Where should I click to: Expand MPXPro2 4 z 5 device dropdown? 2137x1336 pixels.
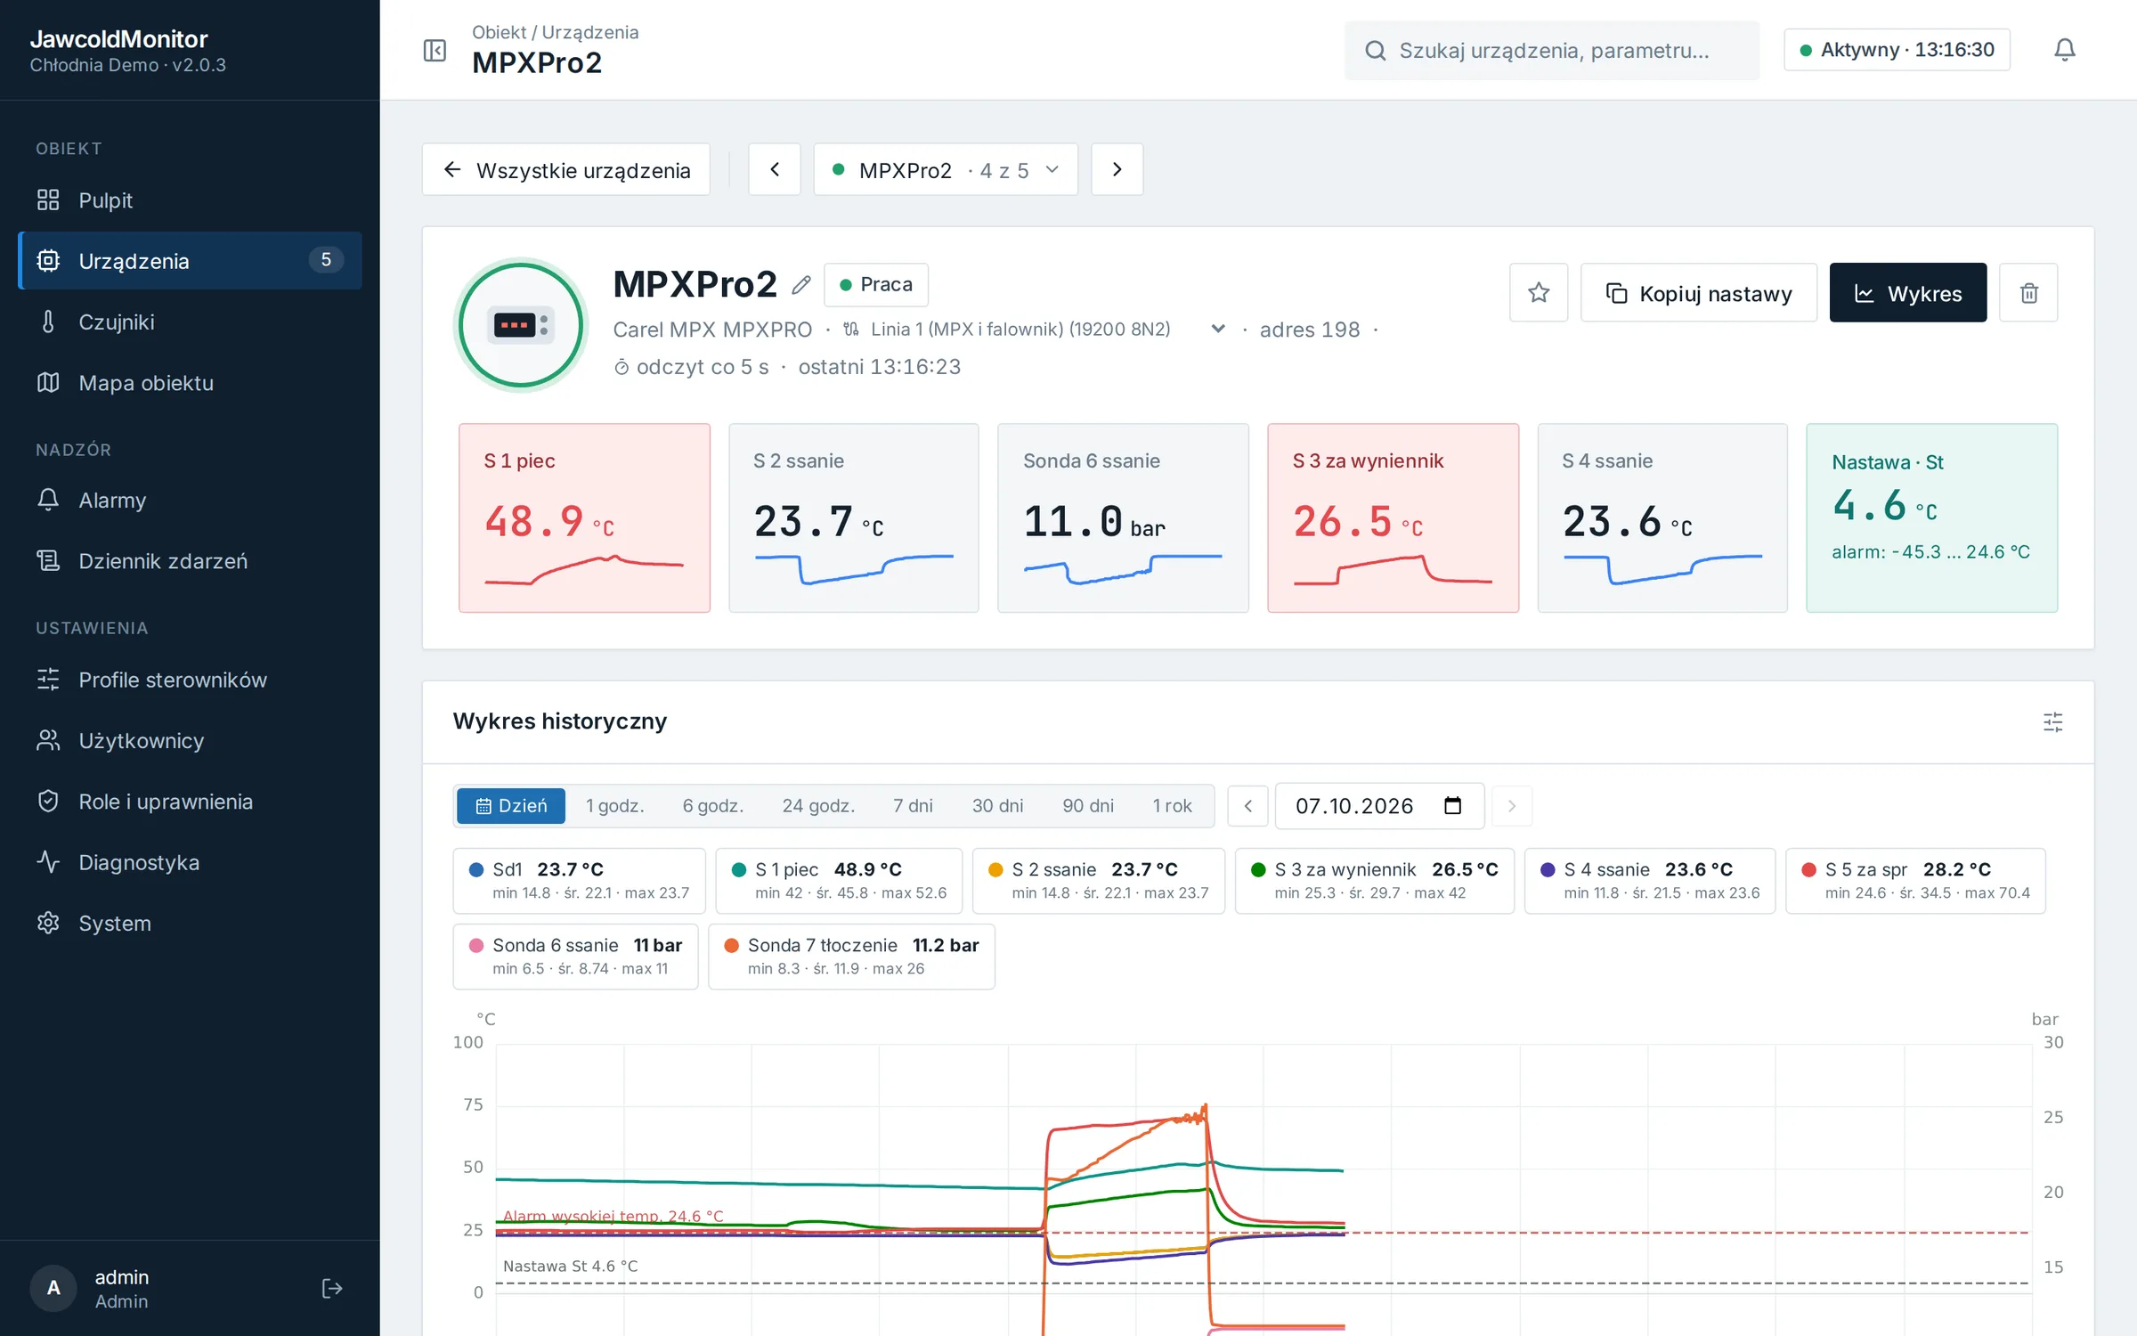[946, 169]
